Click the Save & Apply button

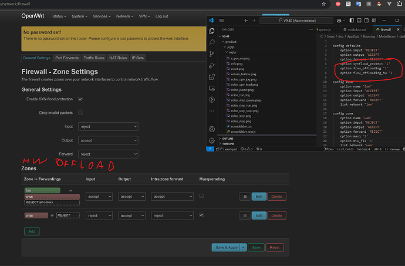point(226,247)
